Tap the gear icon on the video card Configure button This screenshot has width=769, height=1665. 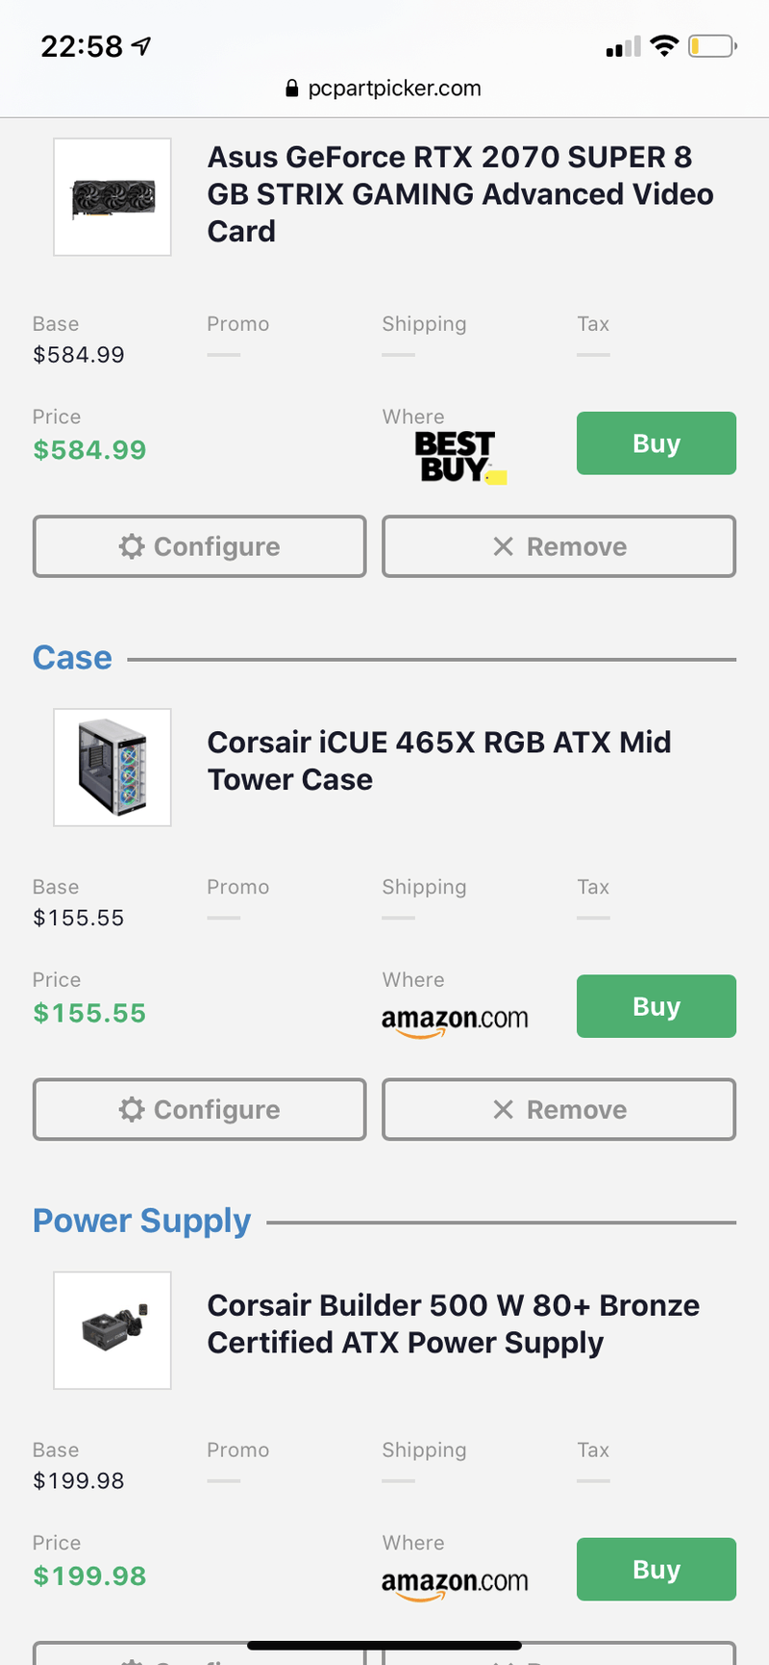click(x=132, y=546)
